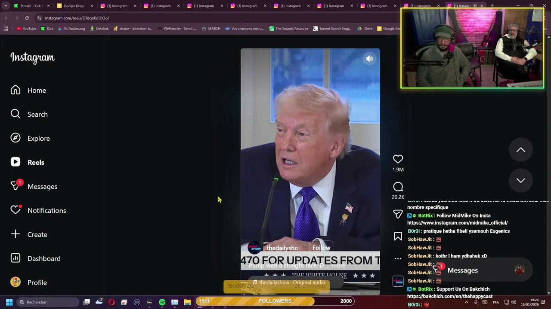The width and height of the screenshot is (551, 309).
Task: Go to the previous reel with up chevron
Action: point(521,150)
